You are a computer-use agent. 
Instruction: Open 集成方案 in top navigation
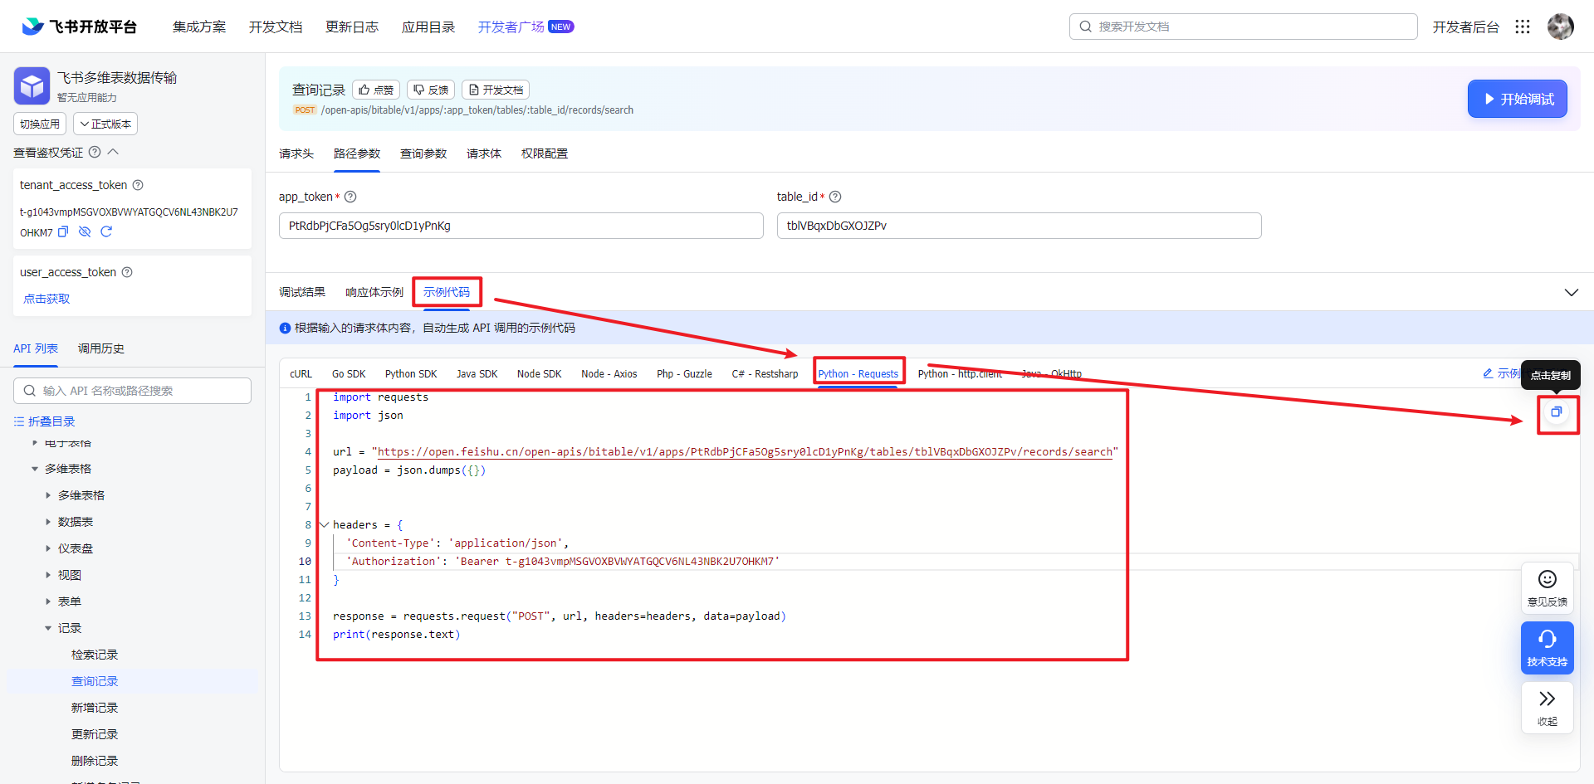199,27
